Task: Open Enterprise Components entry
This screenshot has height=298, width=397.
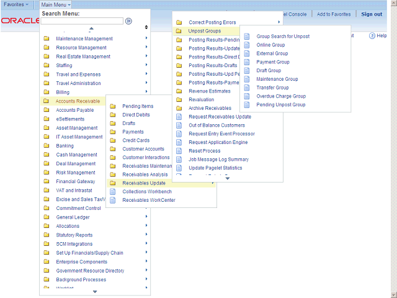Action: coord(81,262)
